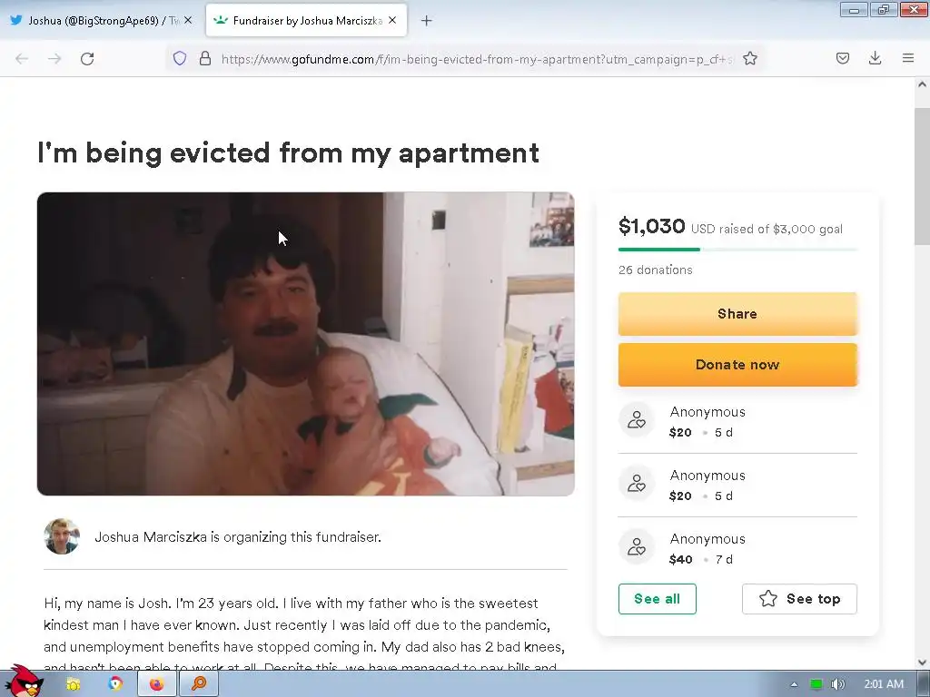Screen dimensions: 930x697
Task: Expand hidden system tray icons arrow
Action: [794, 684]
